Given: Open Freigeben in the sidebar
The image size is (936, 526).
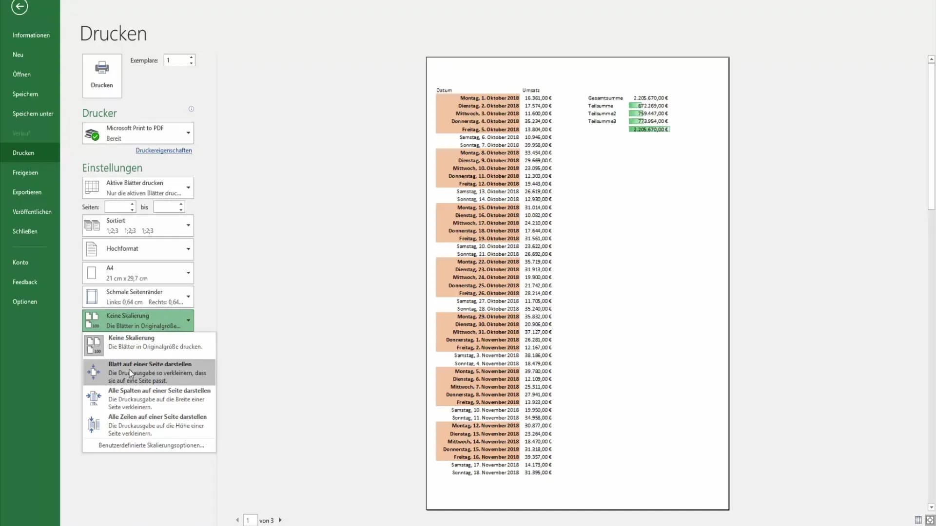Looking at the screenshot, I should (30, 172).
